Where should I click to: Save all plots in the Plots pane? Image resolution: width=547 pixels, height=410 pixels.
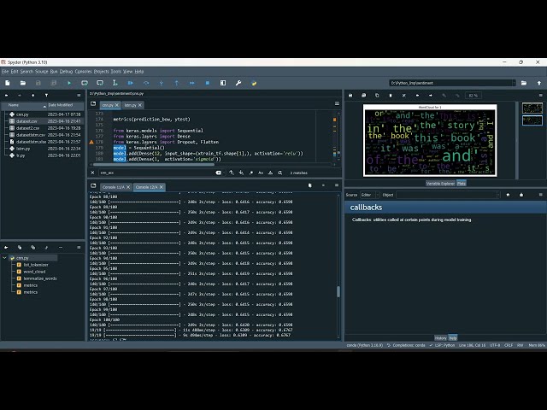click(x=363, y=96)
